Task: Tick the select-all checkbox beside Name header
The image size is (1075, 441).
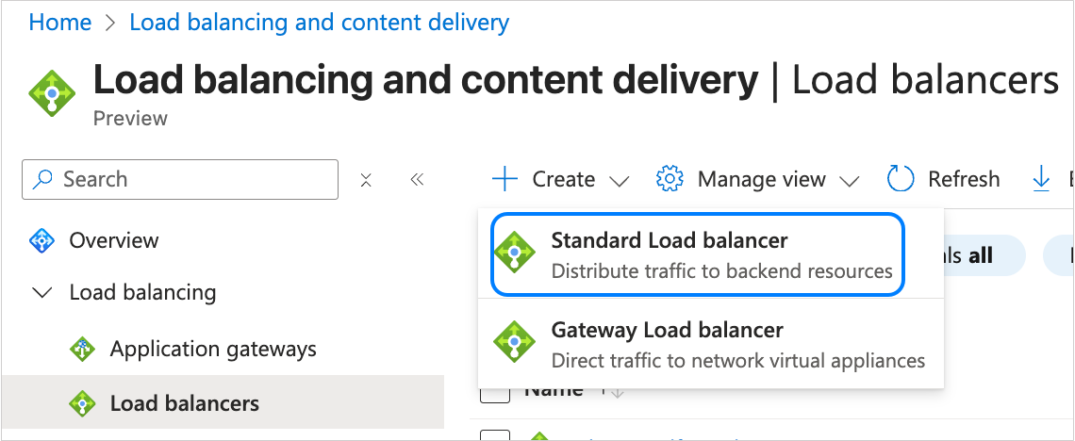Action: coord(495,394)
